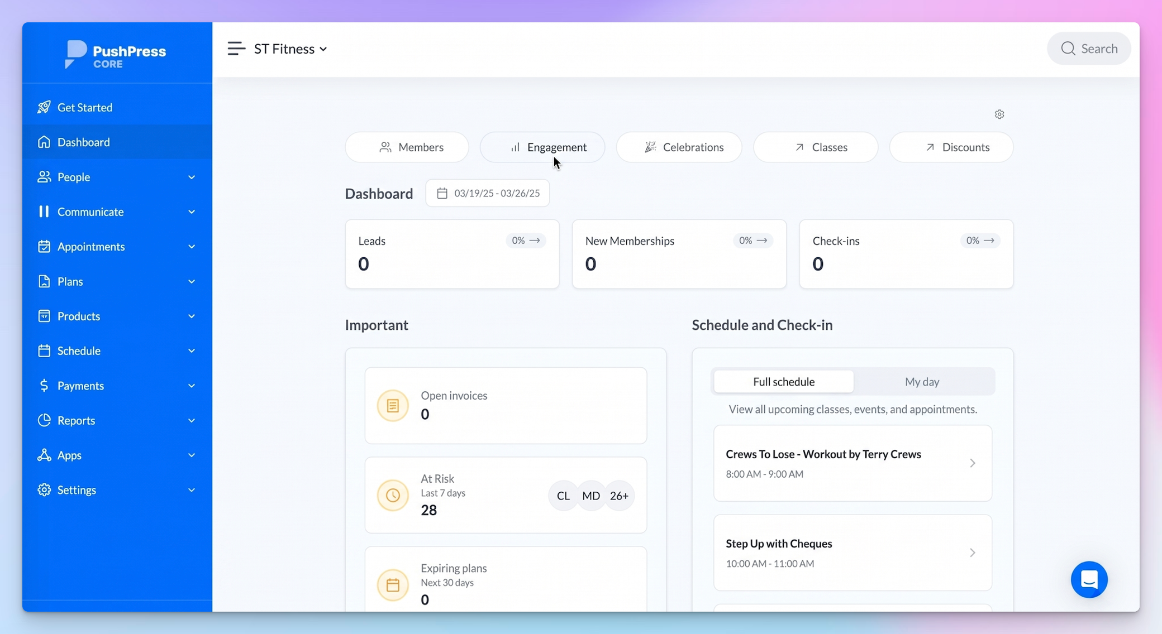Viewport: 1162px width, 634px height.
Task: Click the Reports pie chart icon
Action: coord(44,420)
